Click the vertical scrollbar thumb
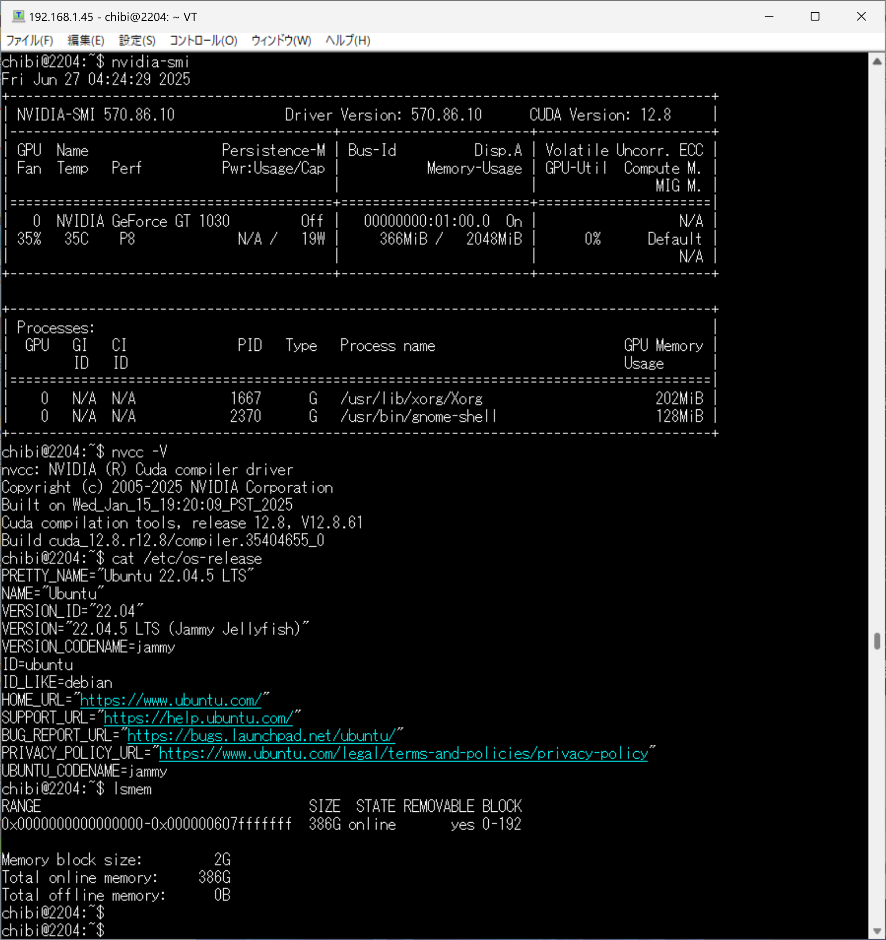 coord(876,641)
